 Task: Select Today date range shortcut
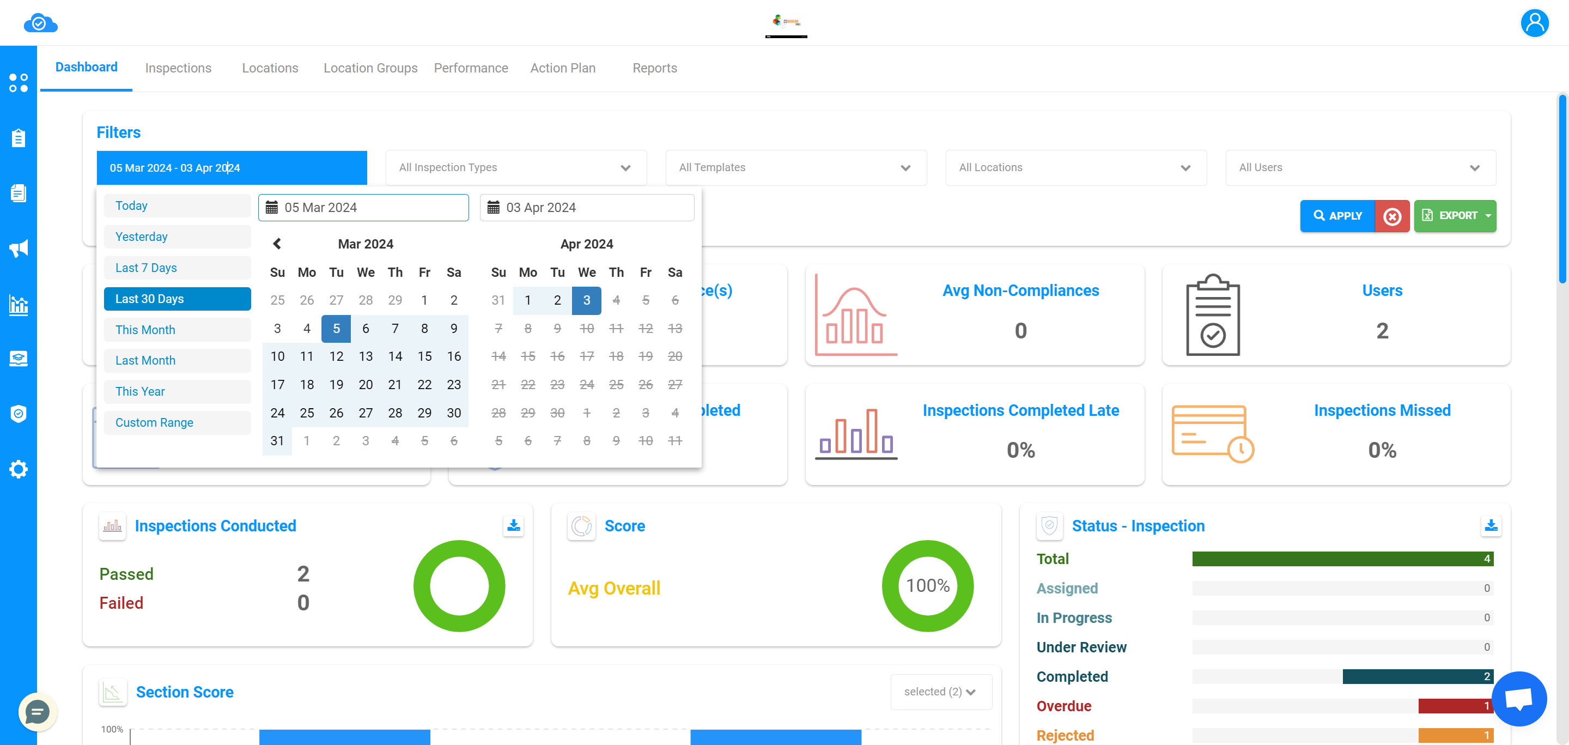(177, 205)
